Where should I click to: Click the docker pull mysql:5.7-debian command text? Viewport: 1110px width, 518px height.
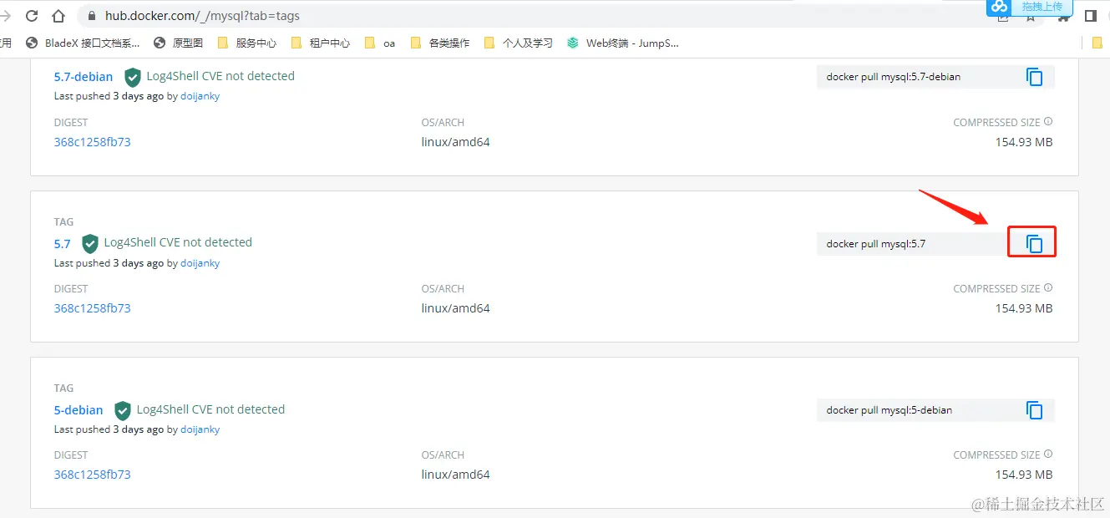click(x=894, y=77)
